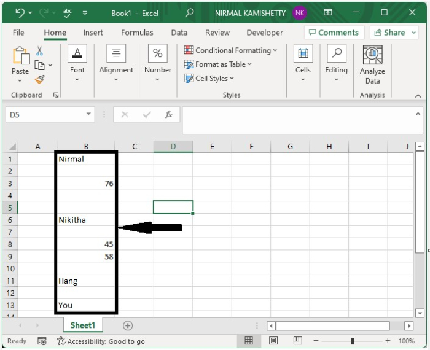This screenshot has width=430, height=350.
Task: Select cell containing Hang
Action: pos(86,281)
